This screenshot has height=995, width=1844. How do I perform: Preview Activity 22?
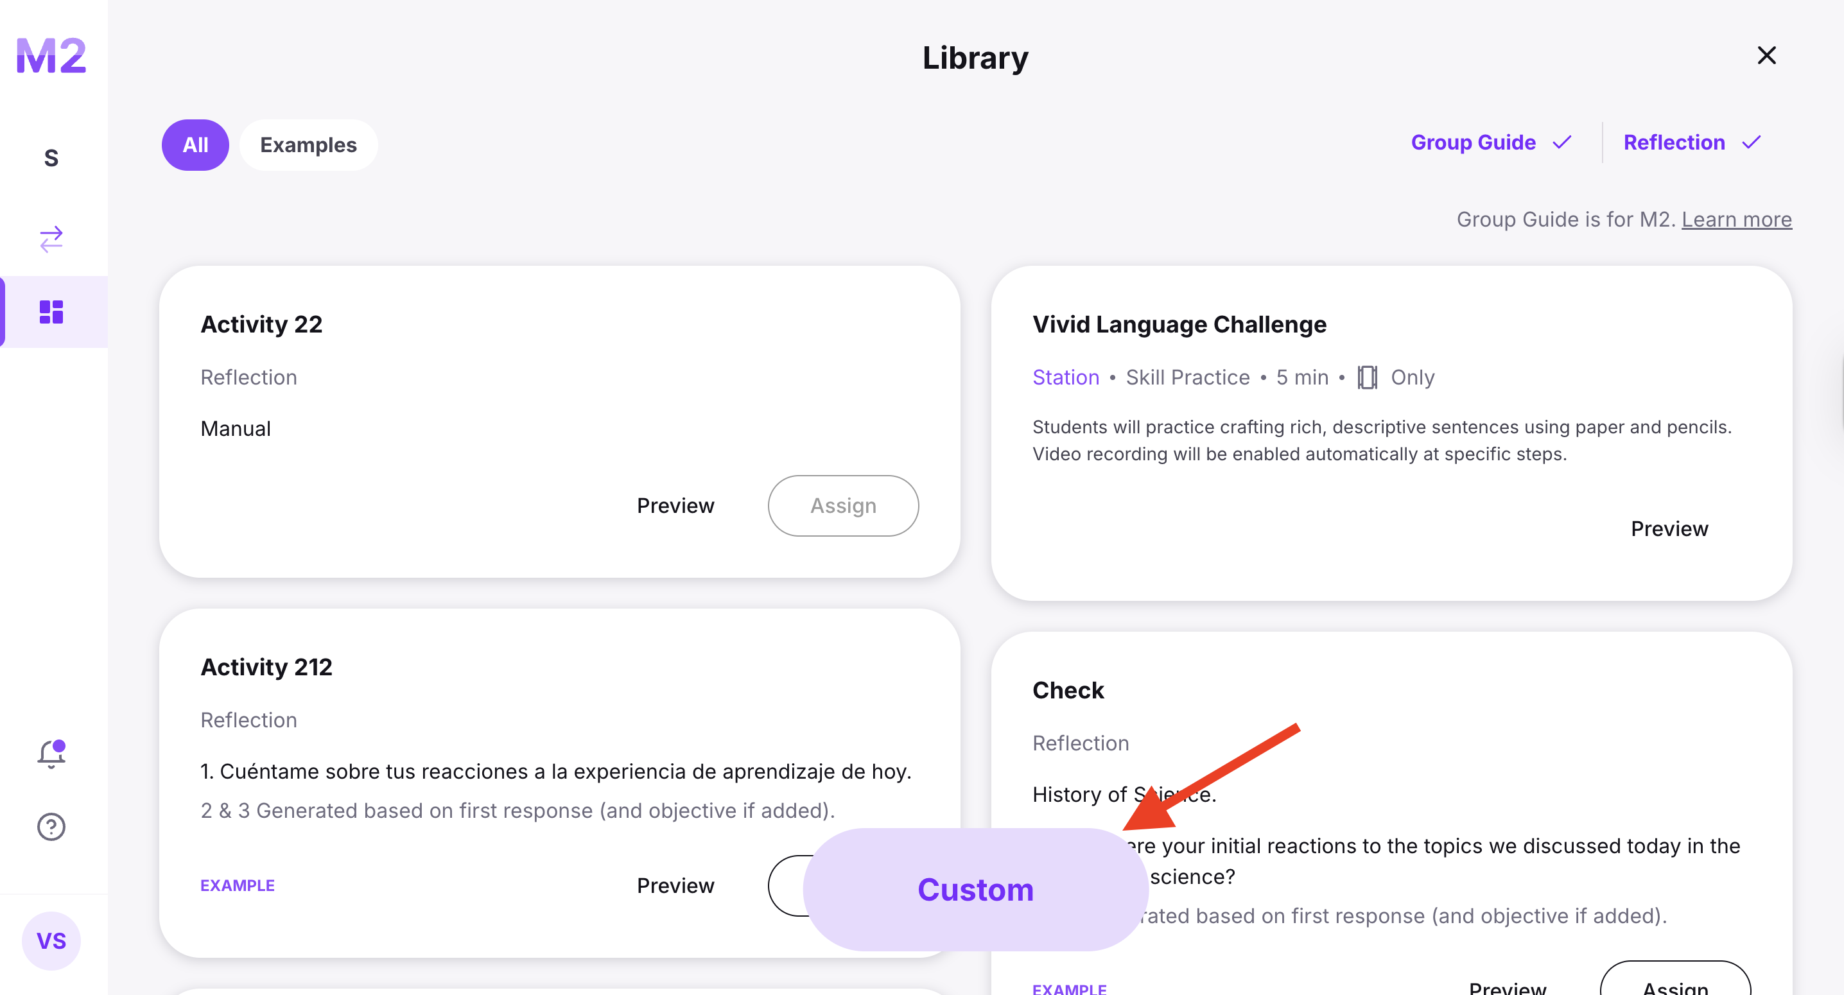675,505
